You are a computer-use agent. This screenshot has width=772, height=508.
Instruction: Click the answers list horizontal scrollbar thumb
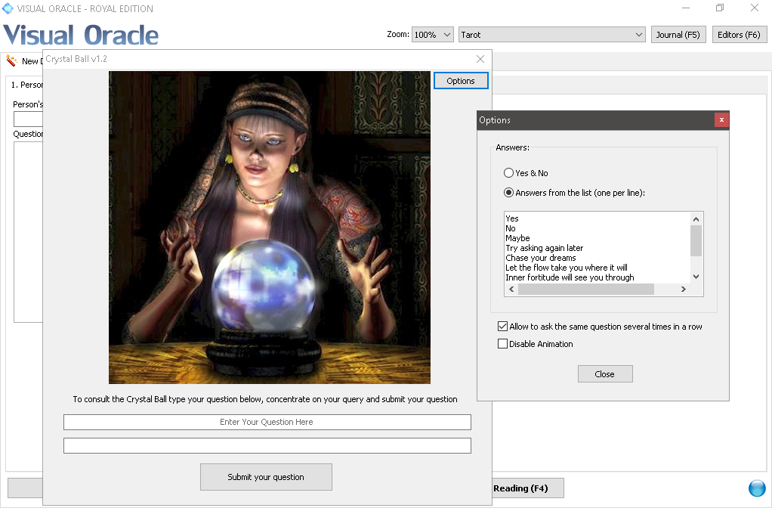586,290
